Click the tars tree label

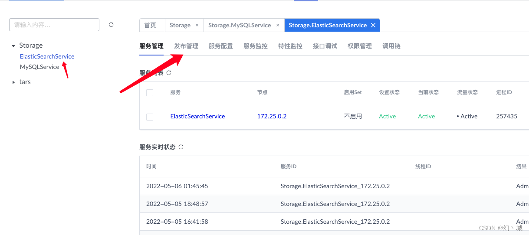click(25, 82)
